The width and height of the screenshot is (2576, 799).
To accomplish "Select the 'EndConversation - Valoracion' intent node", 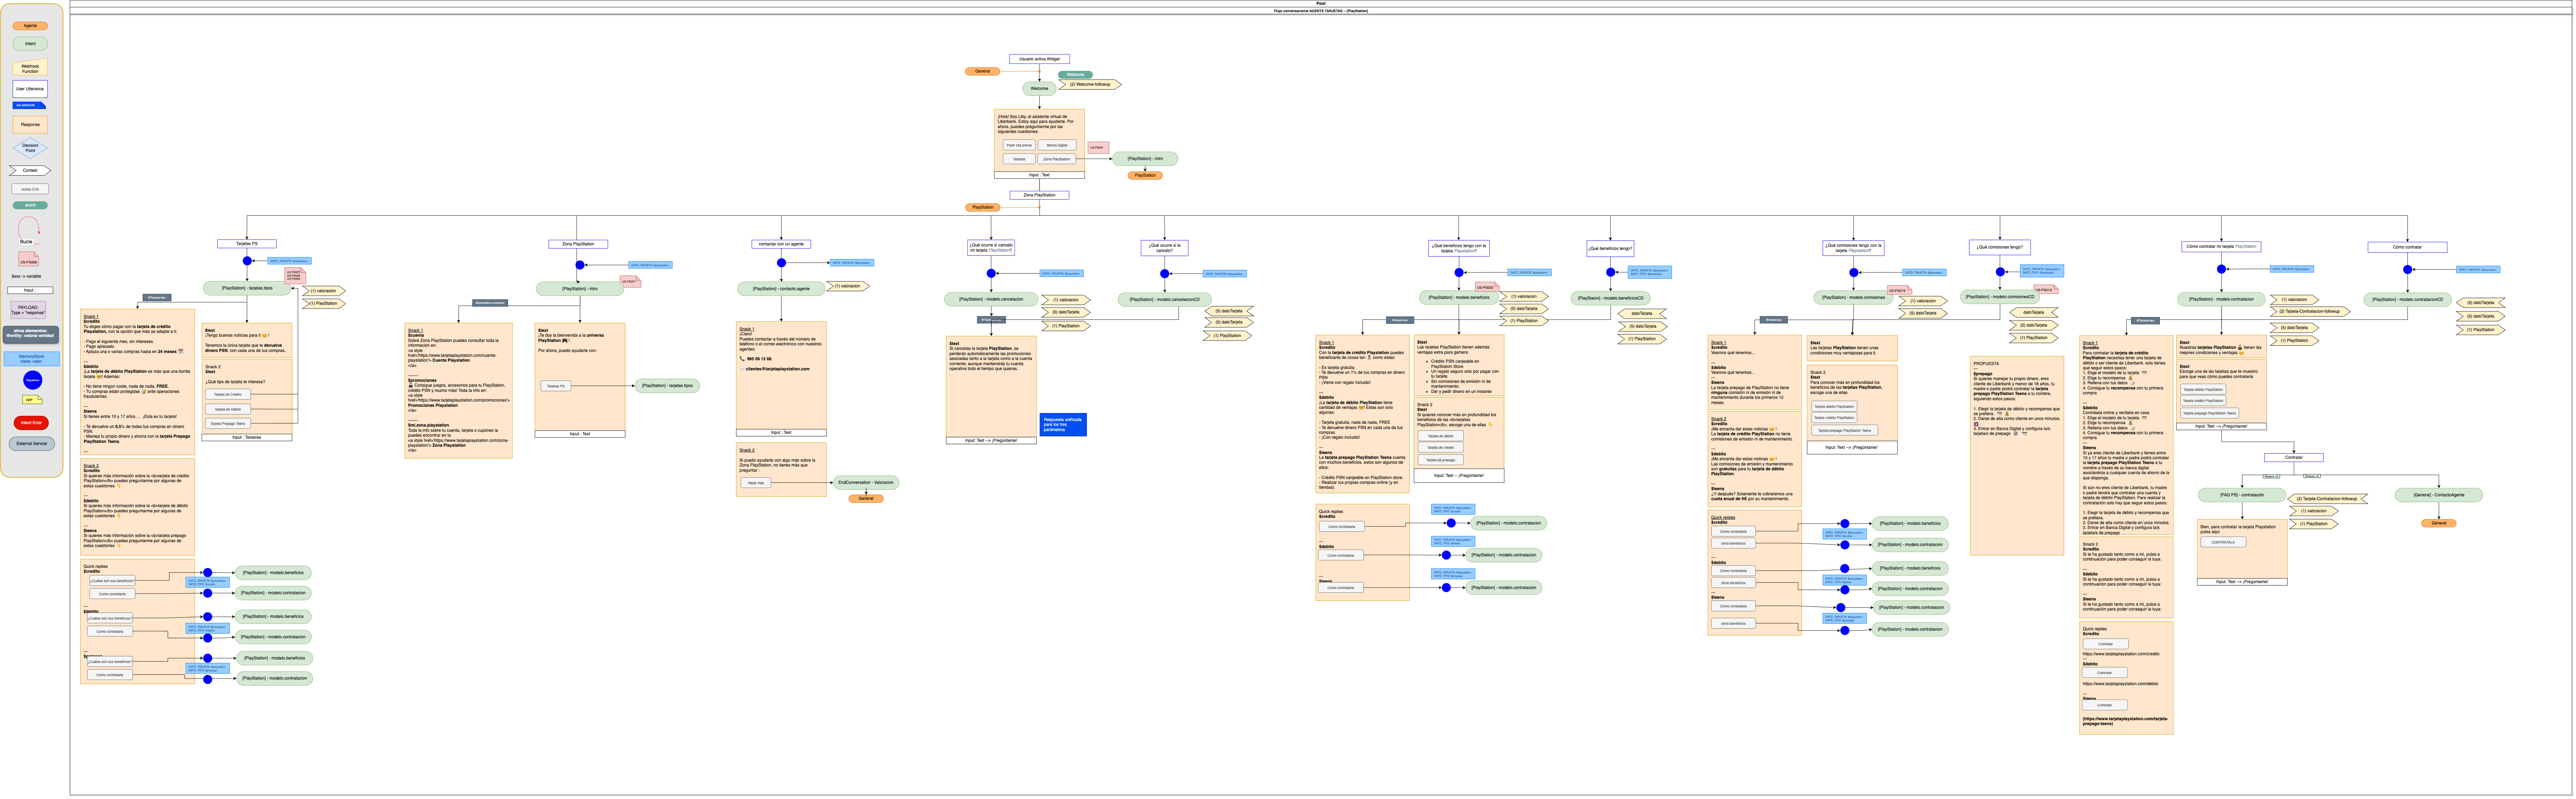I will 866,483.
